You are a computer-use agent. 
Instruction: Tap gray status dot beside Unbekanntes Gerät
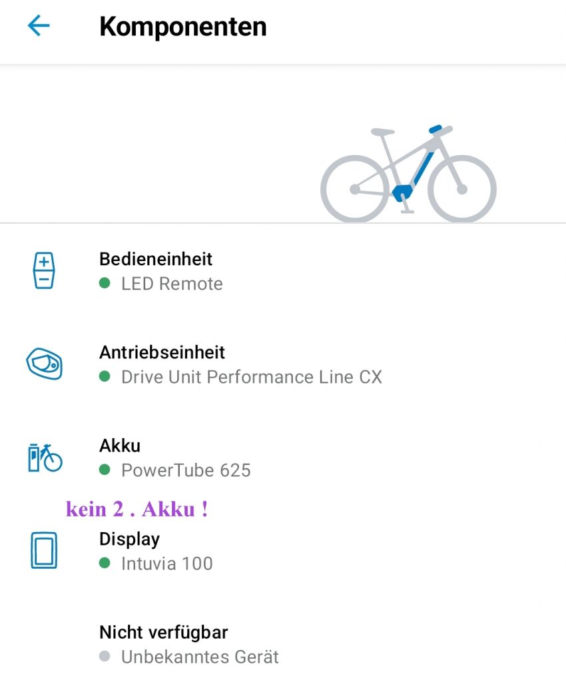pos(105,657)
